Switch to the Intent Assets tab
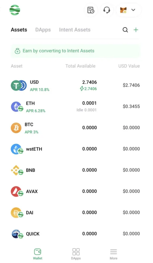Viewport: 153px width, 263px height. click(x=75, y=30)
